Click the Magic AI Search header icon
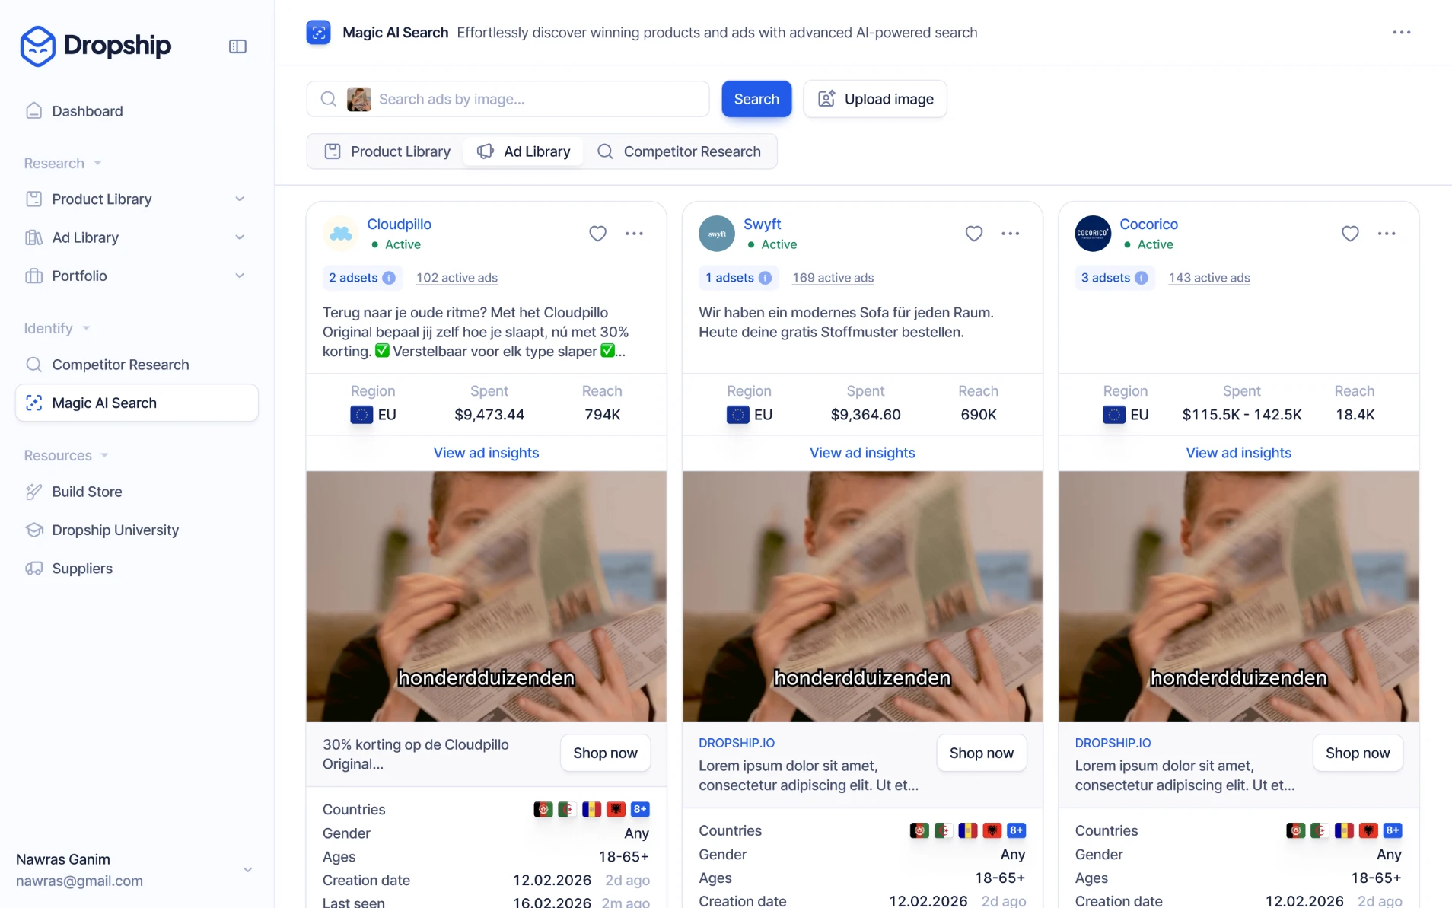The width and height of the screenshot is (1452, 908). tap(318, 33)
